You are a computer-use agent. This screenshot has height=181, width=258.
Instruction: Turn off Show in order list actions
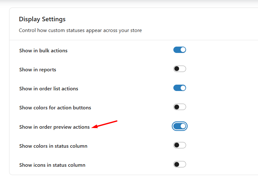[179, 88]
